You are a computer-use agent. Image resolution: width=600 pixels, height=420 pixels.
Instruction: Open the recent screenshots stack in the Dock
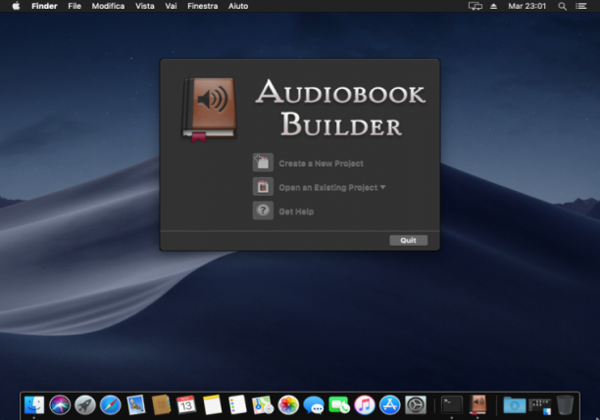point(539,406)
